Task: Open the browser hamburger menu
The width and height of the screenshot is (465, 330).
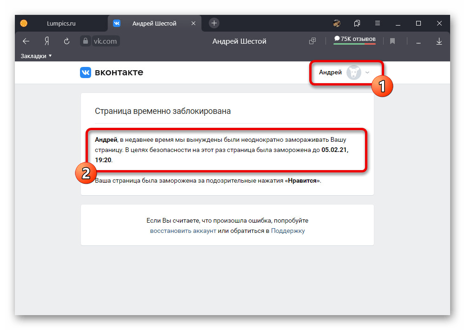Action: tap(378, 23)
